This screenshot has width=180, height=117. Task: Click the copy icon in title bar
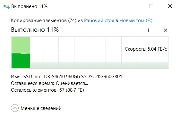point(6,6)
